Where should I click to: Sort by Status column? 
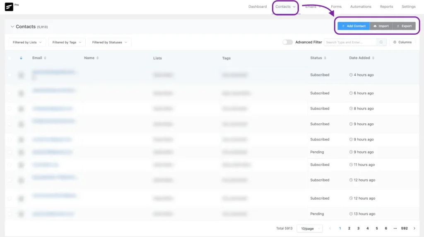tap(318, 58)
